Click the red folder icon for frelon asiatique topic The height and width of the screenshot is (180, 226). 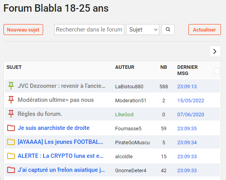[x=11, y=170]
